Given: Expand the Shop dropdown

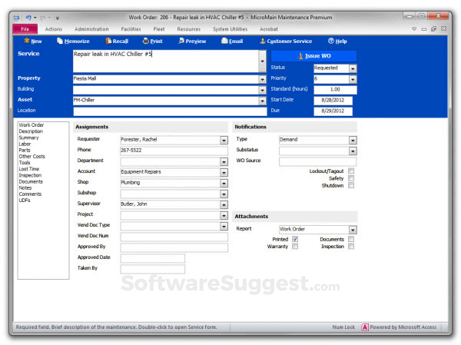Looking at the screenshot, I should (224, 183).
